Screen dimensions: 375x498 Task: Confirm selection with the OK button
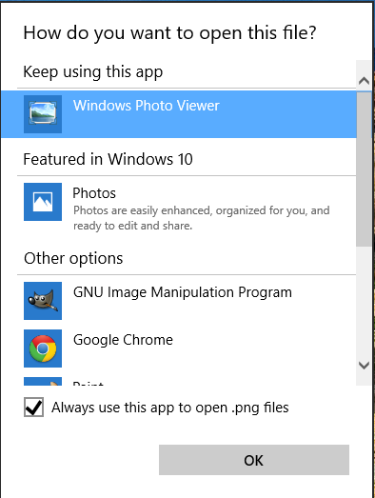point(254,460)
